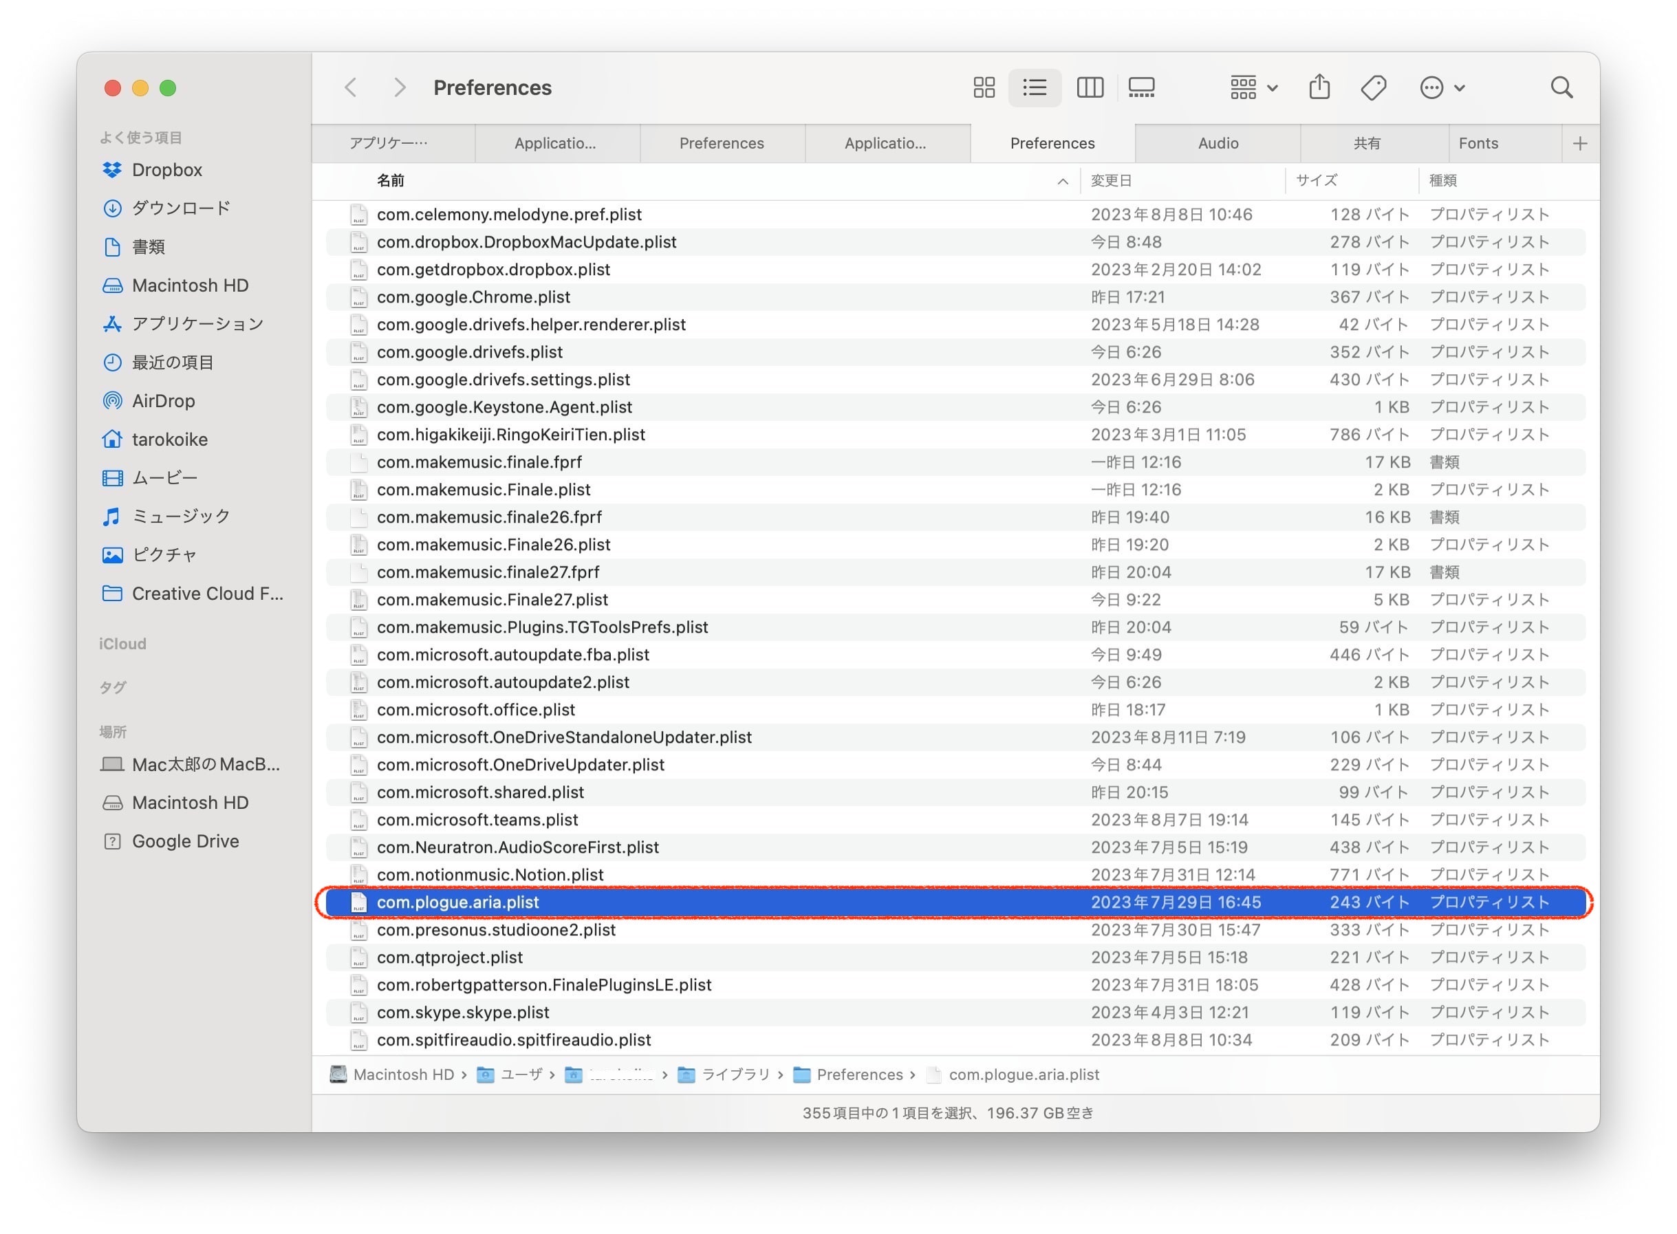This screenshot has width=1677, height=1234.
Task: Open tarokoike home folder in sidebar
Action: [x=155, y=440]
